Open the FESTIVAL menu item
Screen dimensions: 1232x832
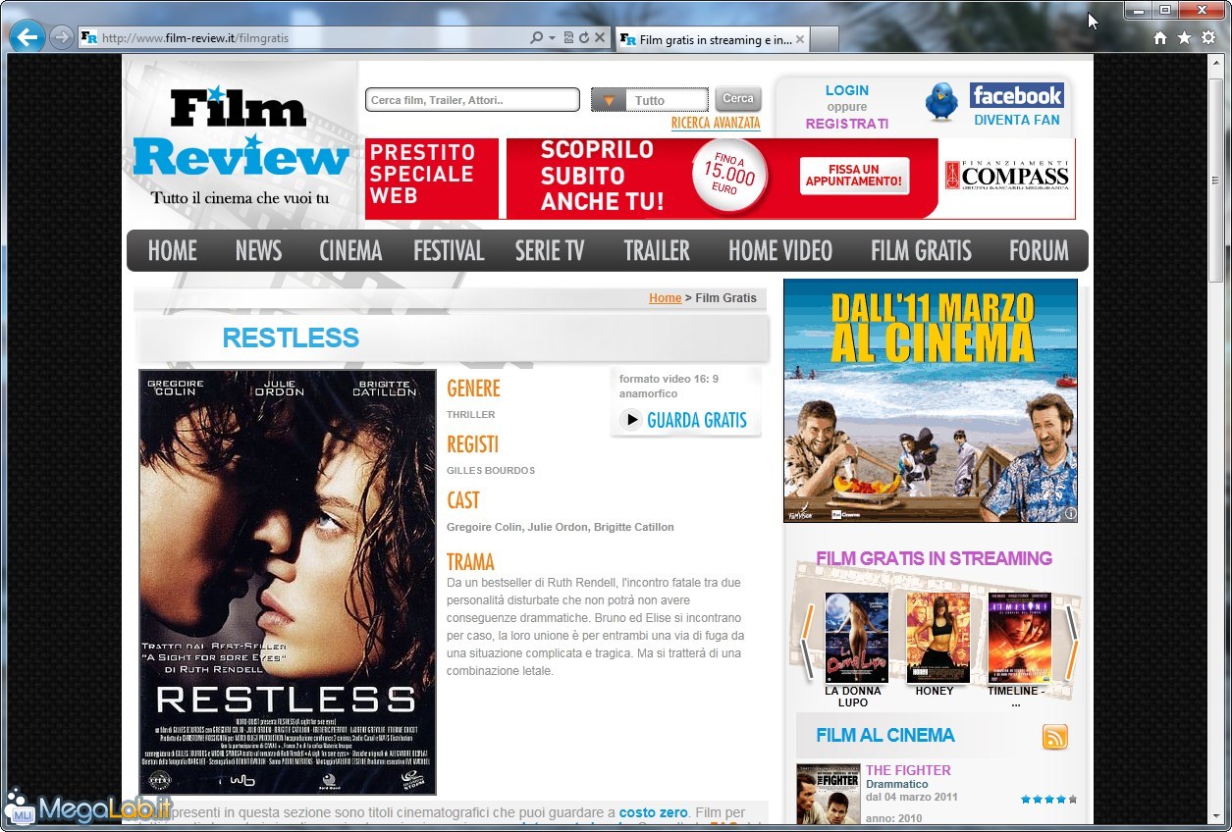tap(449, 251)
